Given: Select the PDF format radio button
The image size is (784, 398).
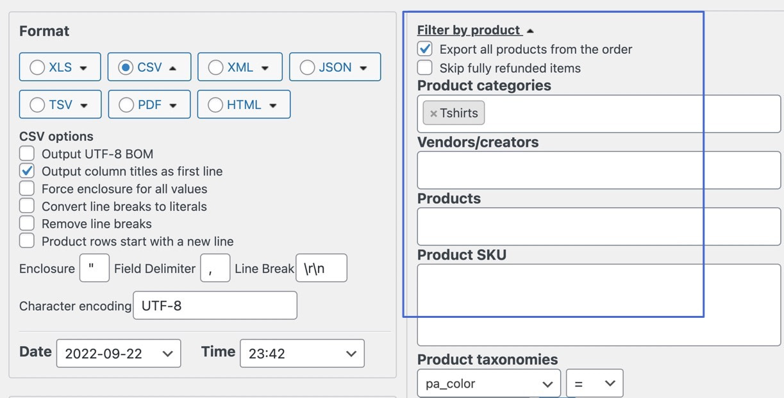Looking at the screenshot, I should click(126, 104).
